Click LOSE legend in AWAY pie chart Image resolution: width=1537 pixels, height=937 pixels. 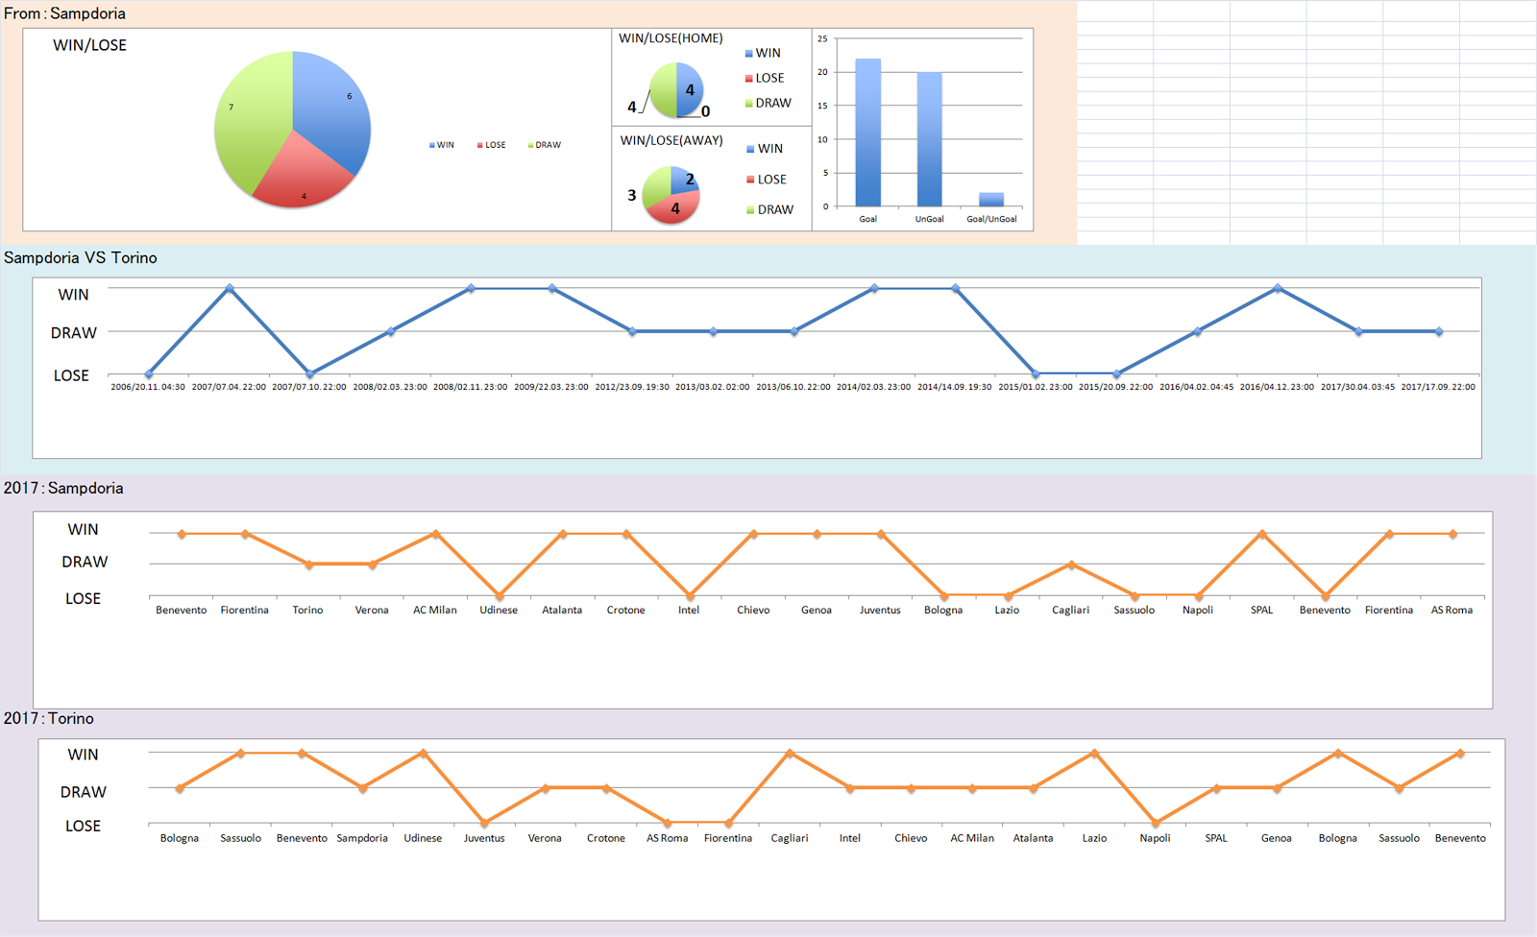pyautogui.click(x=767, y=180)
